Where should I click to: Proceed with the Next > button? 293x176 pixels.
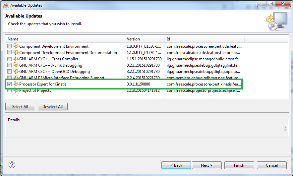[207, 165]
